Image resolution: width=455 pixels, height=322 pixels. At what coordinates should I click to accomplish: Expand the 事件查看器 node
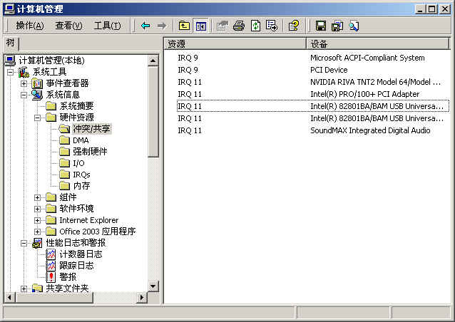pos(24,84)
